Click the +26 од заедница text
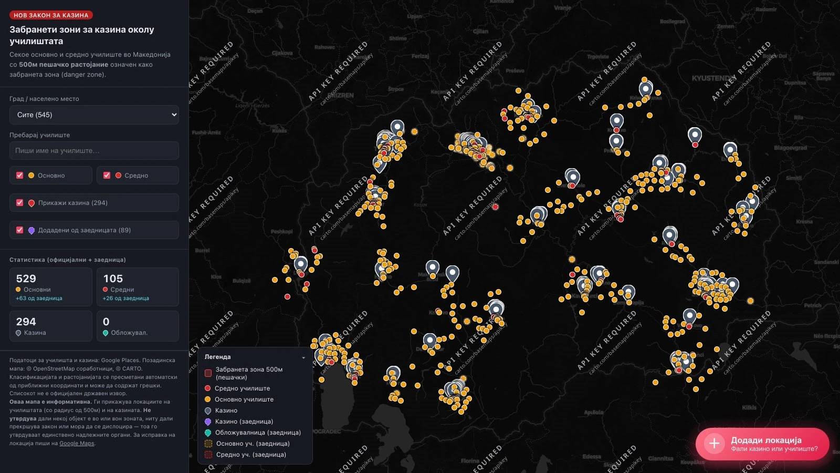 point(125,298)
